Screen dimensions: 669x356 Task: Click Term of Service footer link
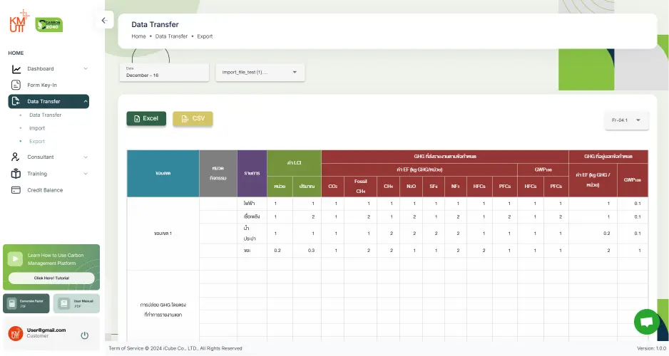click(x=126, y=348)
